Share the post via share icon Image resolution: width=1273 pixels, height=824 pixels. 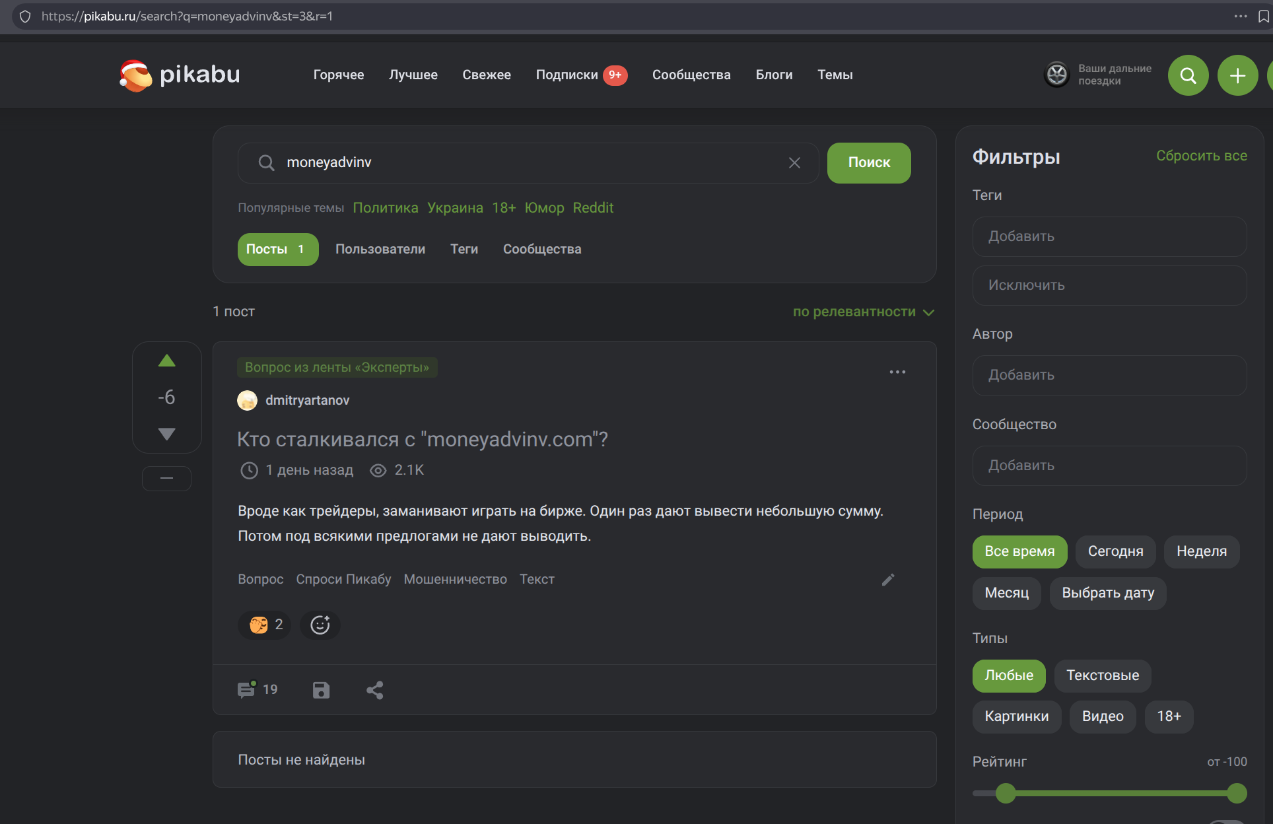[374, 690]
